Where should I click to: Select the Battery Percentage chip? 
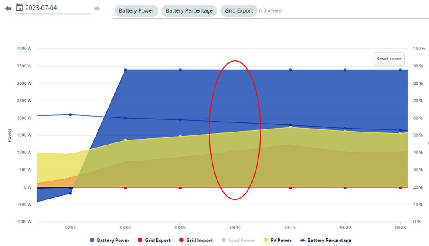tap(189, 11)
